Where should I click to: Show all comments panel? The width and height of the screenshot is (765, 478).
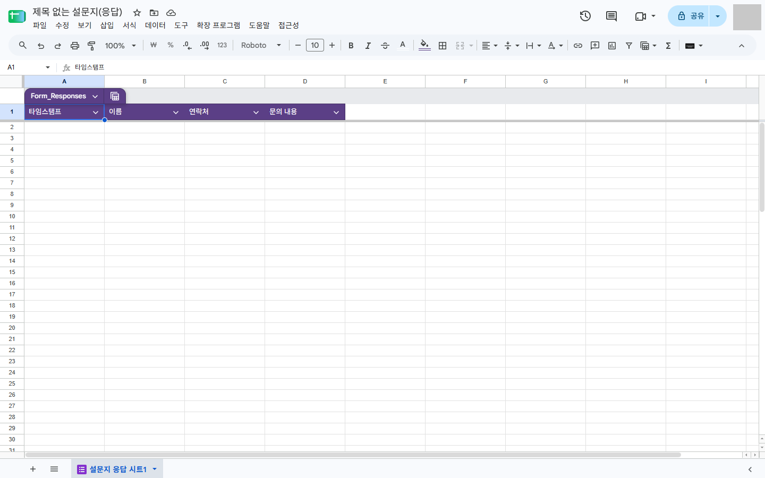point(611,16)
